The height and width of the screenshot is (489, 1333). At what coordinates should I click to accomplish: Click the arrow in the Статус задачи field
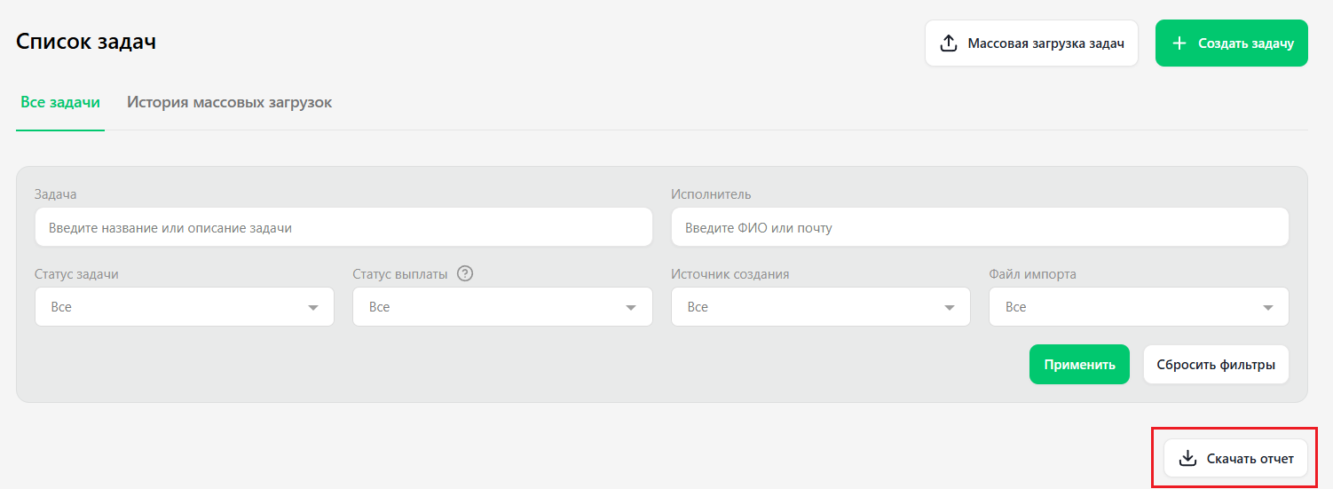(x=313, y=308)
